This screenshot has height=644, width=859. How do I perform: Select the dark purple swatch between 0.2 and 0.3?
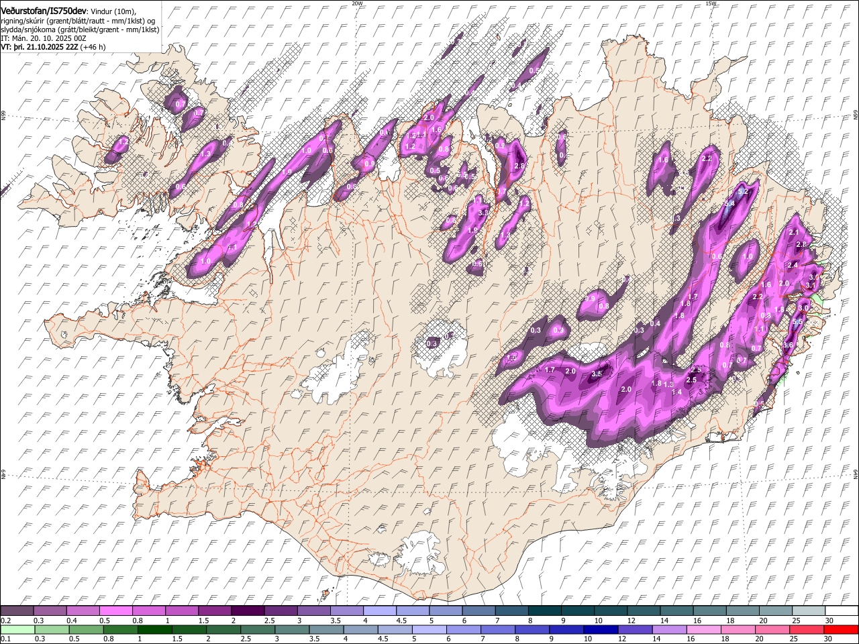pos(17,610)
